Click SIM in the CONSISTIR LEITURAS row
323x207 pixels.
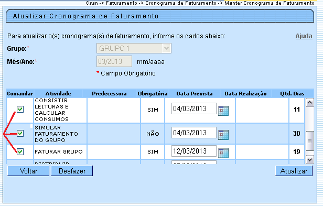153,110
